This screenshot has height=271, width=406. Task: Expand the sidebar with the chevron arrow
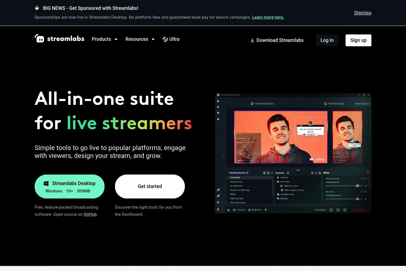point(224,155)
